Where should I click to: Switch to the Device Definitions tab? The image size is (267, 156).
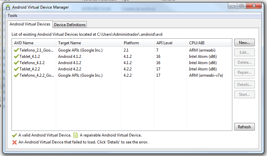[70, 25]
